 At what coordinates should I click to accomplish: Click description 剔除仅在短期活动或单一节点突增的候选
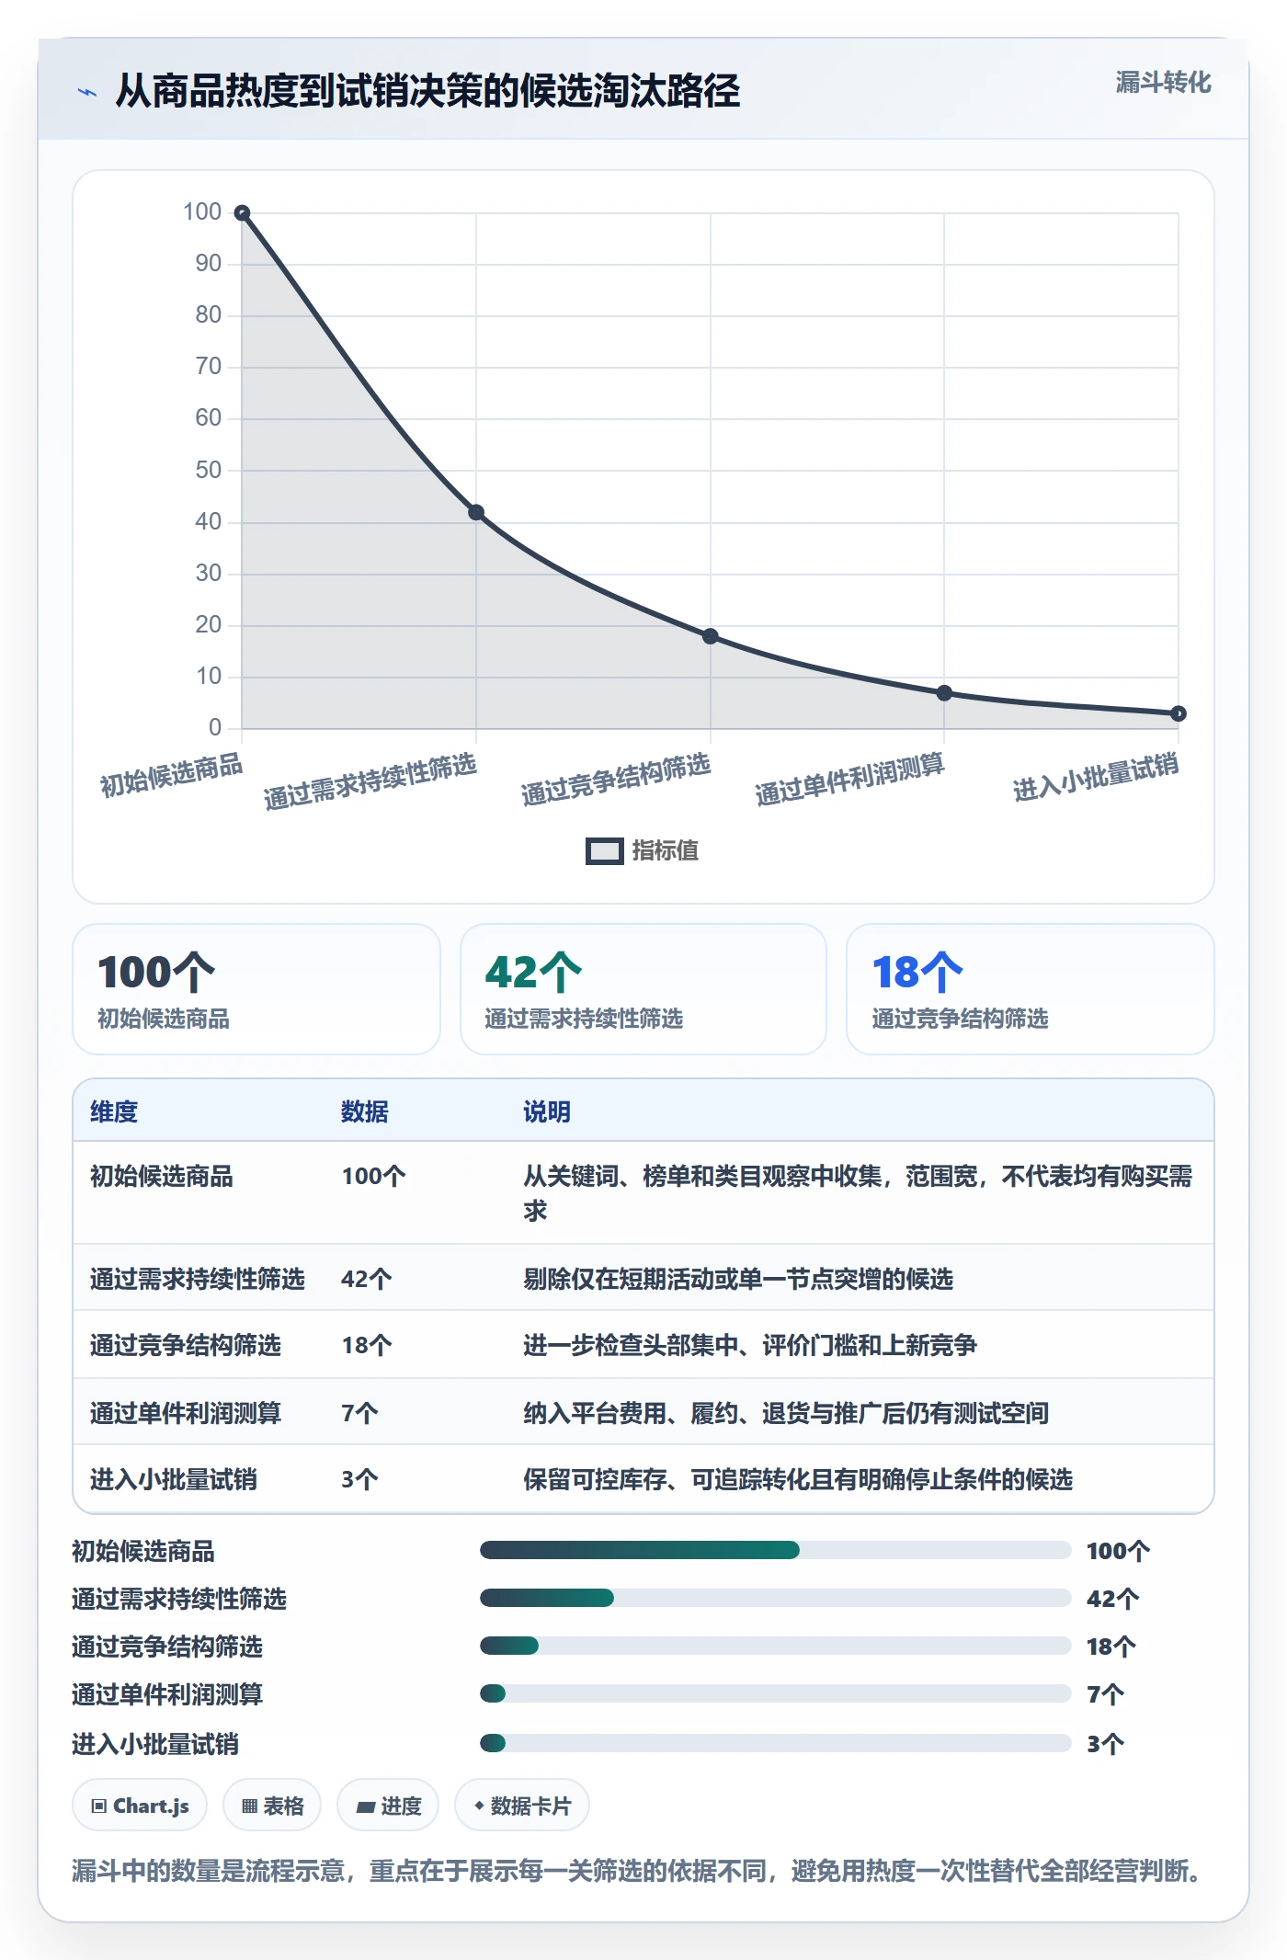pyautogui.click(x=738, y=1279)
